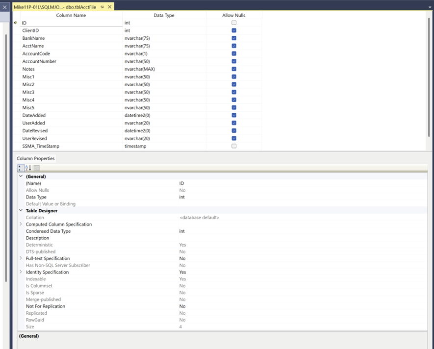The width and height of the screenshot is (434, 349).
Task: Edit the ID column name cell
Action: pos(72,23)
